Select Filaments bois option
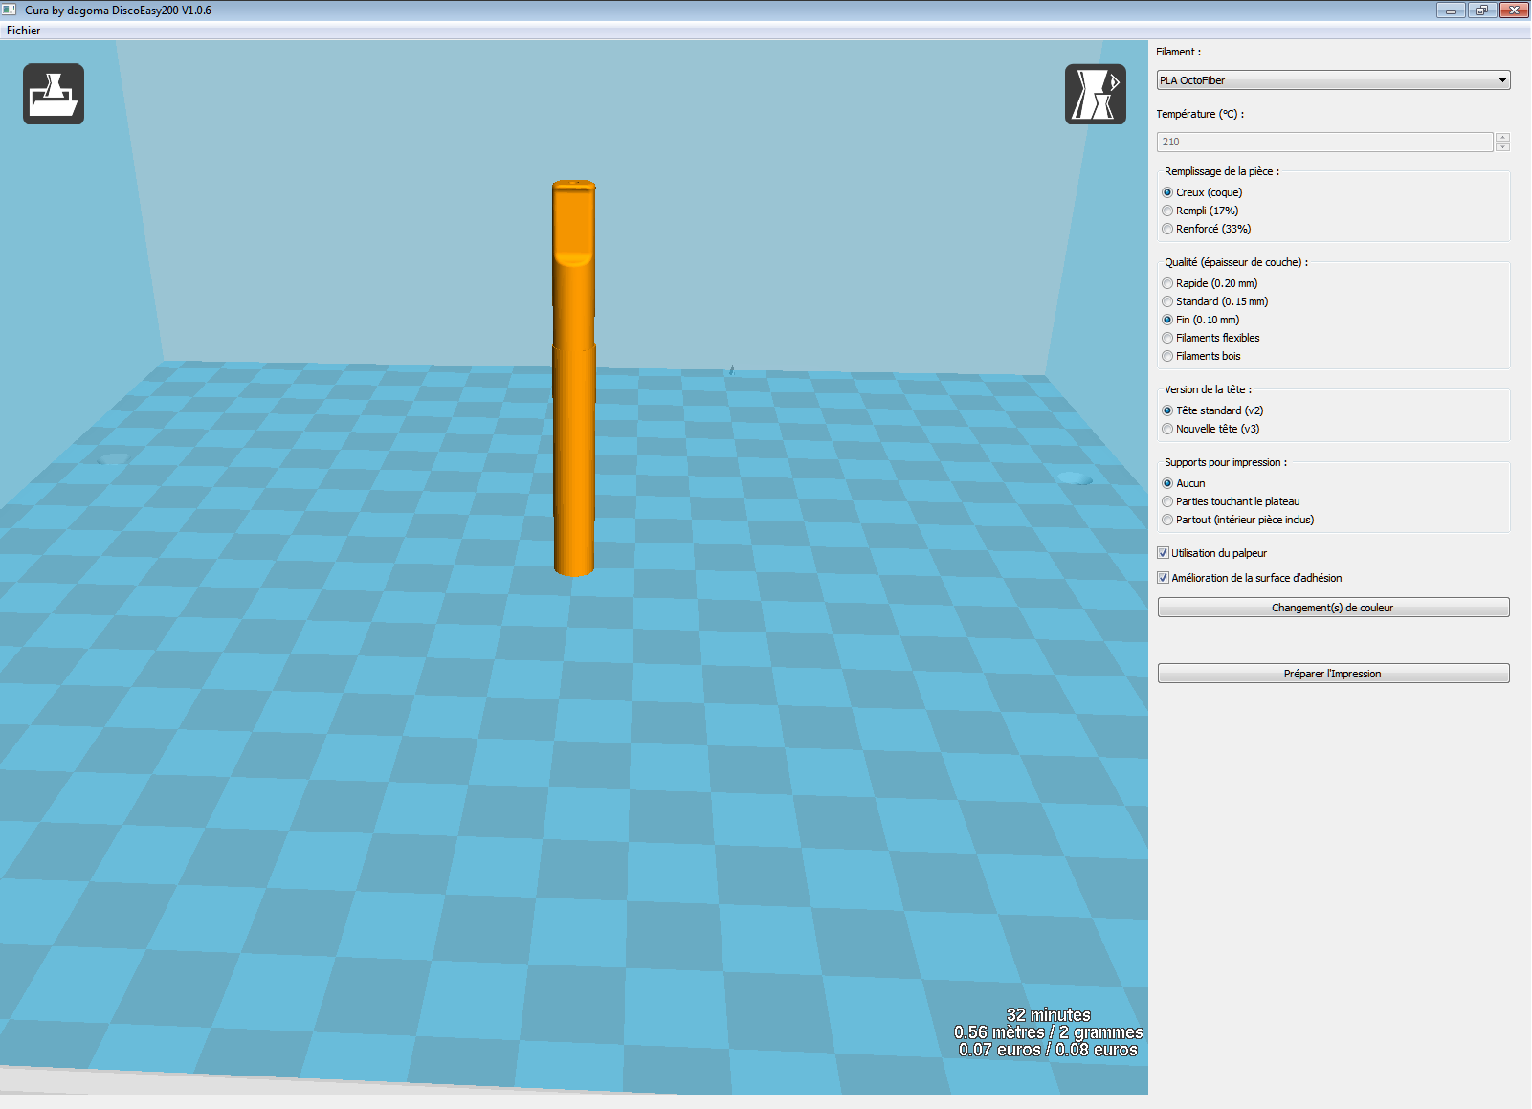This screenshot has height=1109, width=1532. [1201, 356]
